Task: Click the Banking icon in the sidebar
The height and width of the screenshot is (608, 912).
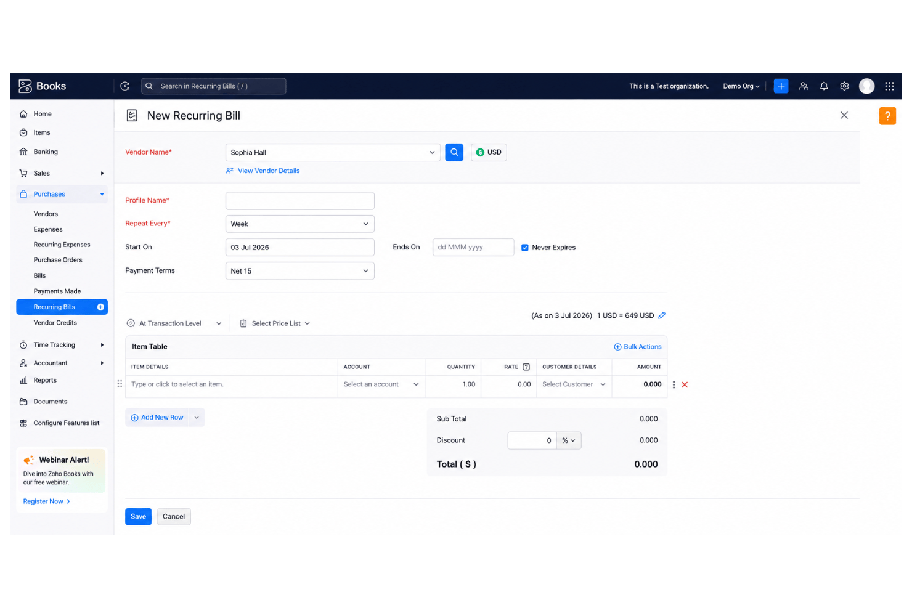Action: [x=23, y=152]
